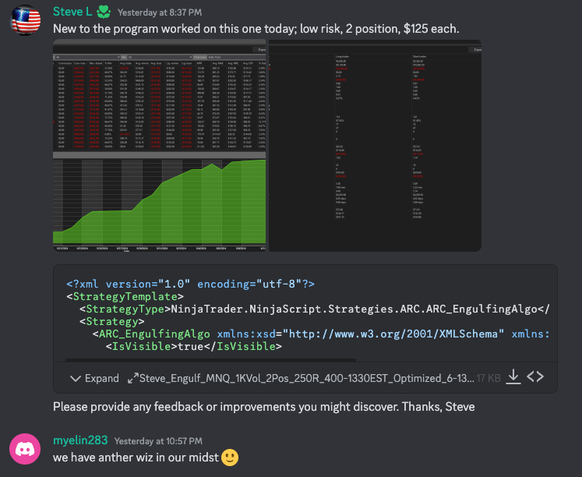Viewport: 582px width, 477px height.
Task: Click the pop-out arrows icon before filename
Action: 132,378
